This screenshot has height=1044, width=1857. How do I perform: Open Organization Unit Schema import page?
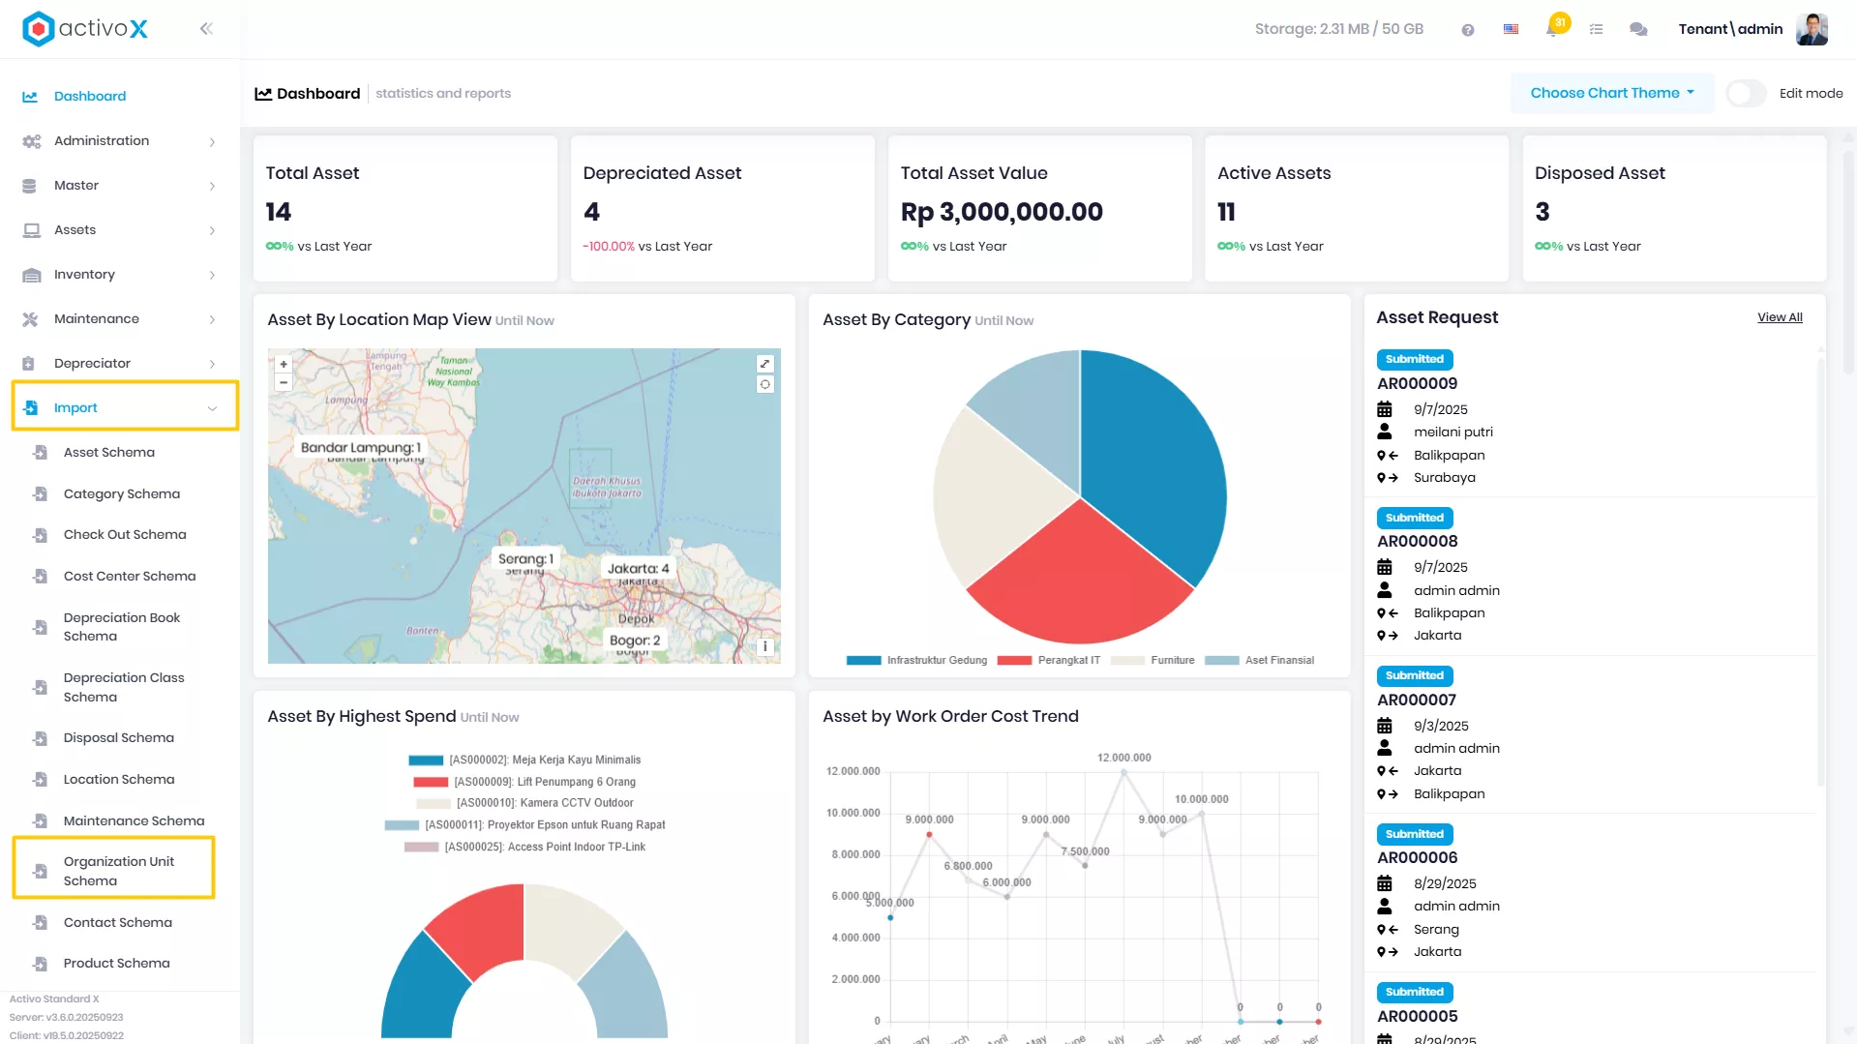(119, 871)
